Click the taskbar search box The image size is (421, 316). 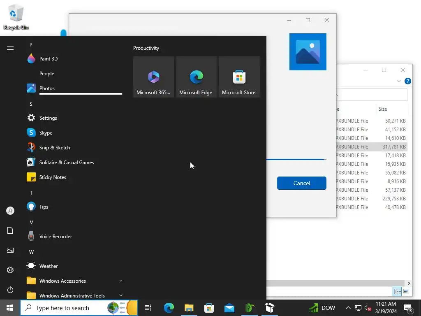click(79, 308)
